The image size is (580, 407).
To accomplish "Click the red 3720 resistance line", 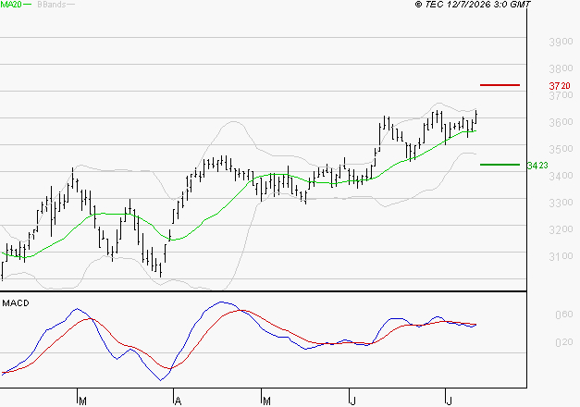I will [500, 85].
